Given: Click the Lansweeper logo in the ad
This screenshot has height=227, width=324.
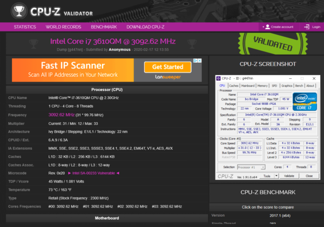Looking at the screenshot, I should tap(168, 77).
